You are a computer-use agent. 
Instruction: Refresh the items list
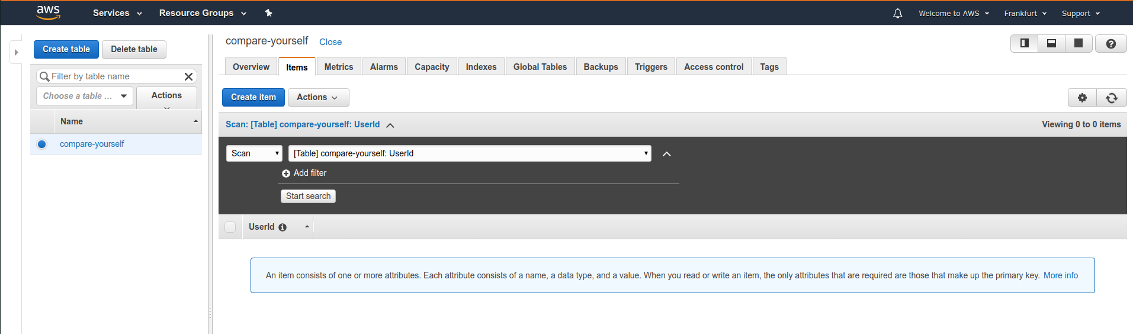tap(1112, 98)
